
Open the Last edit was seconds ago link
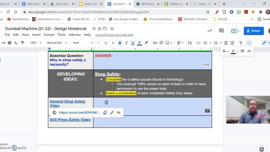coord(114,35)
